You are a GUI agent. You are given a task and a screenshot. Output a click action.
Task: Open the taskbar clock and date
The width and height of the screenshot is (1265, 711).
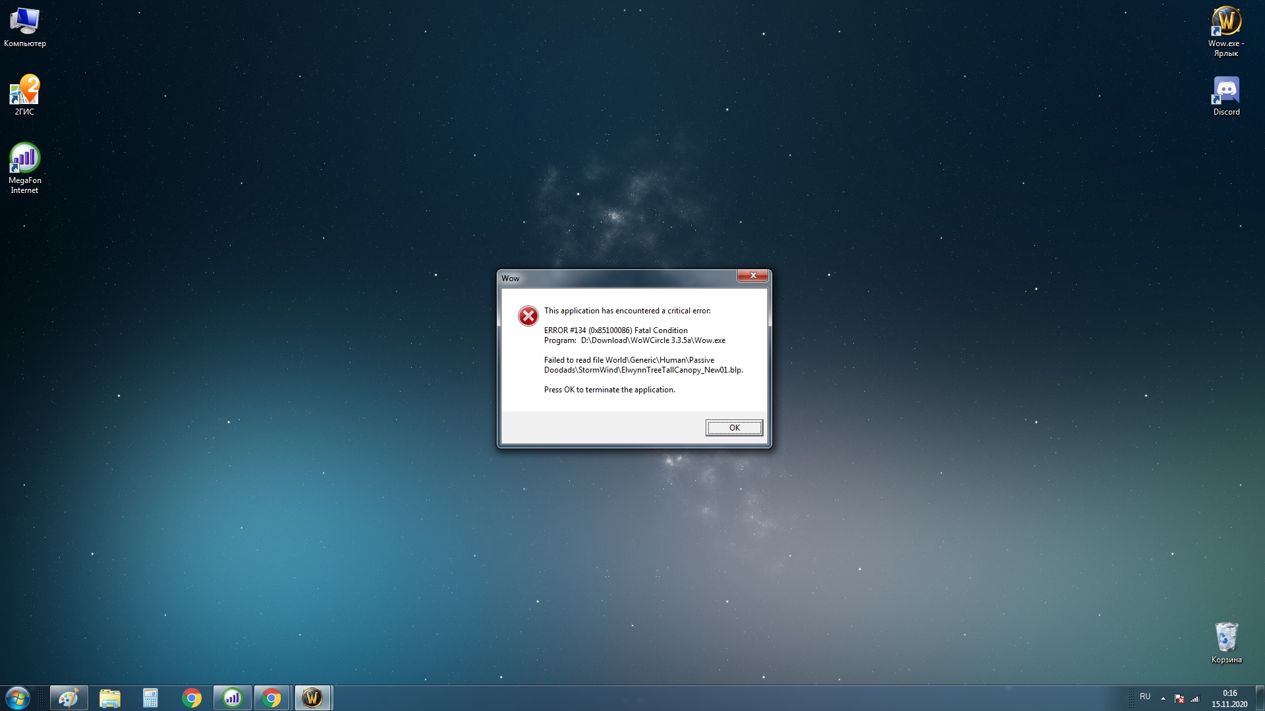click(x=1229, y=698)
